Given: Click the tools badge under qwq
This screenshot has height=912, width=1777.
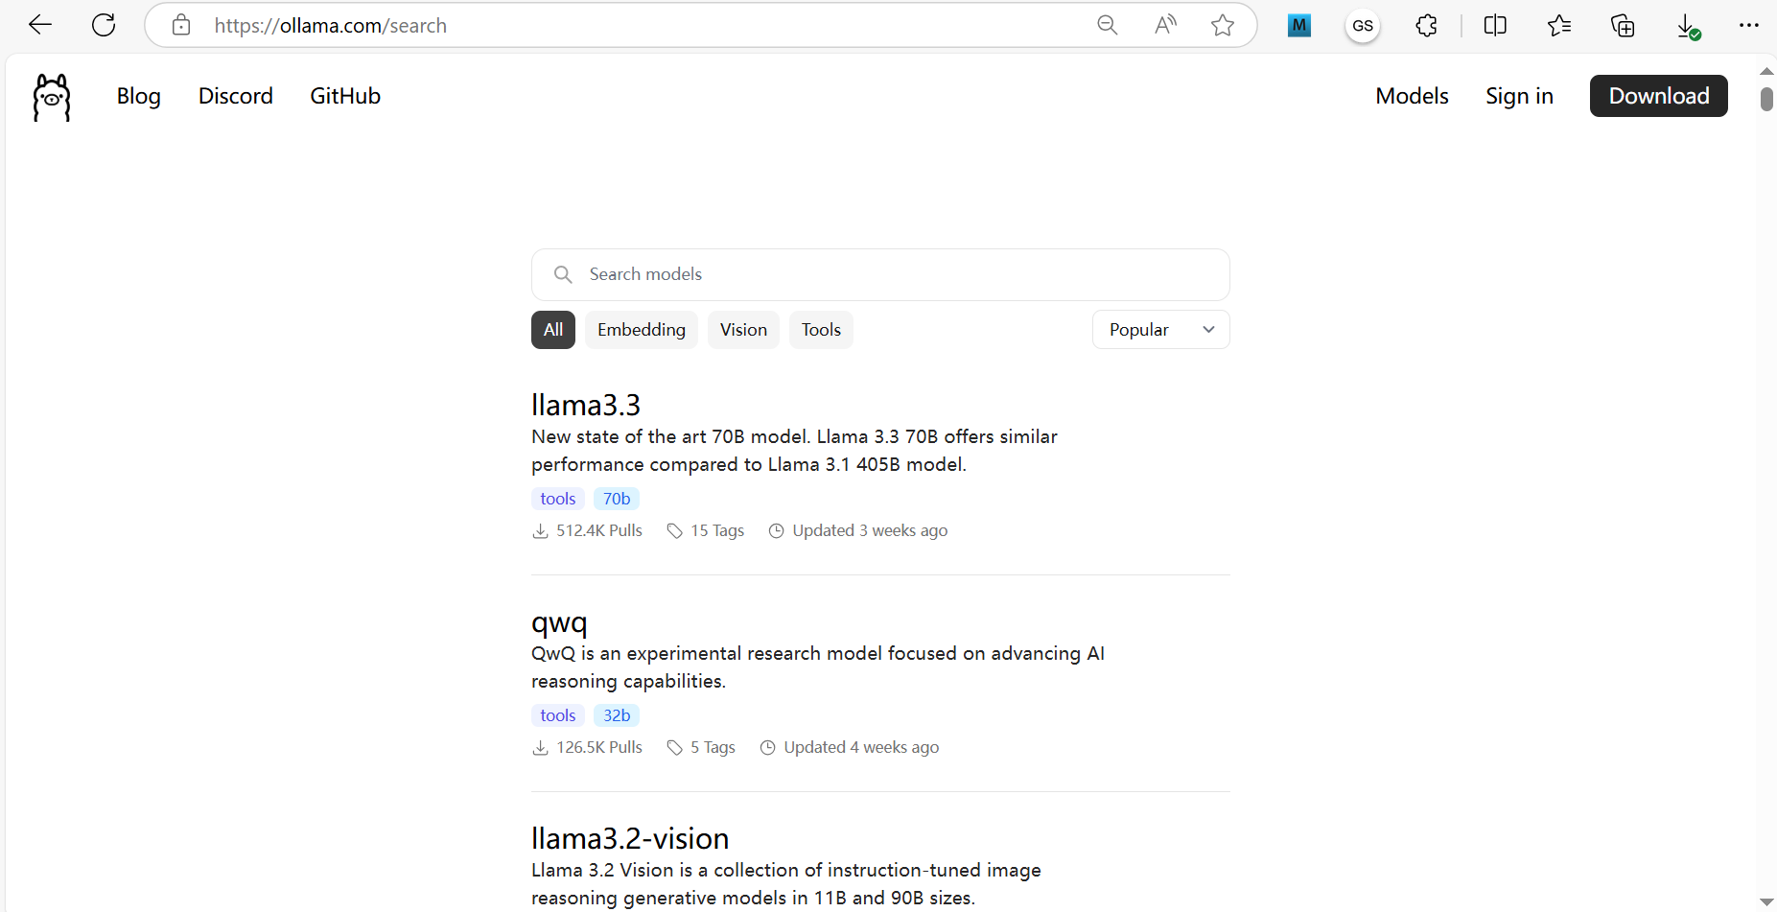Looking at the screenshot, I should 558,715.
